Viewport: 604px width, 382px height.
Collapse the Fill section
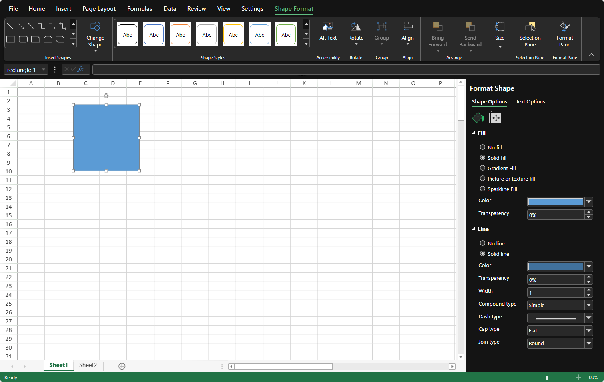point(474,133)
